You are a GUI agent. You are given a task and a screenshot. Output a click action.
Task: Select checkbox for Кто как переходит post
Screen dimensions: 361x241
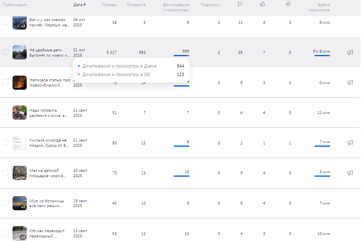point(6,233)
